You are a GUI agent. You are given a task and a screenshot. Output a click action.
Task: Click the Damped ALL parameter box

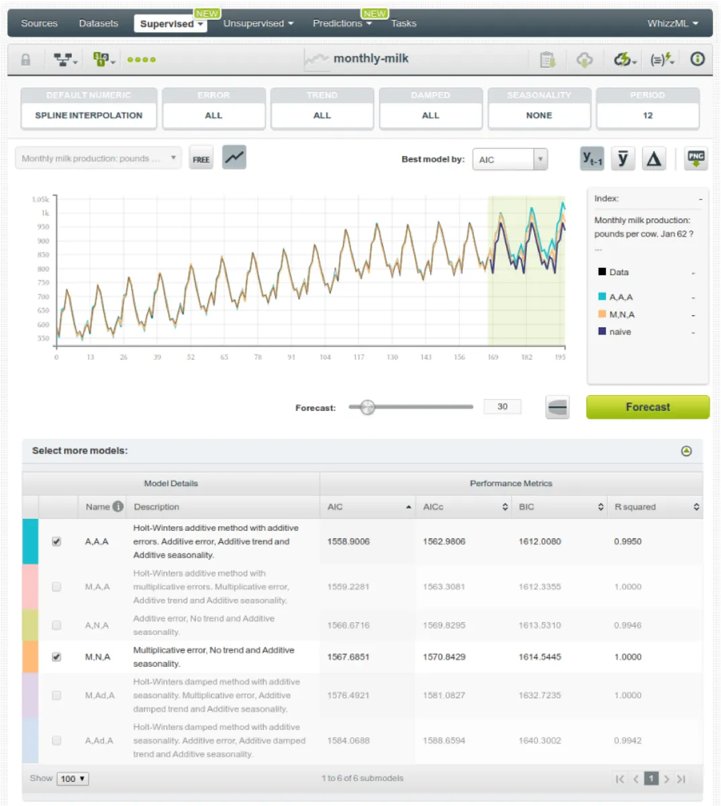(431, 109)
